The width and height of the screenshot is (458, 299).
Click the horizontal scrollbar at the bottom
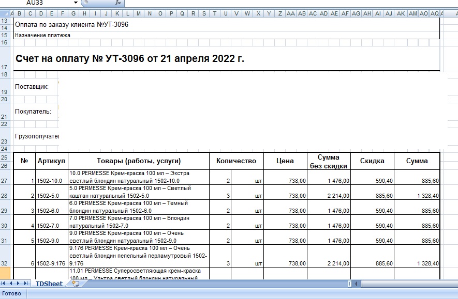[x=404, y=284]
